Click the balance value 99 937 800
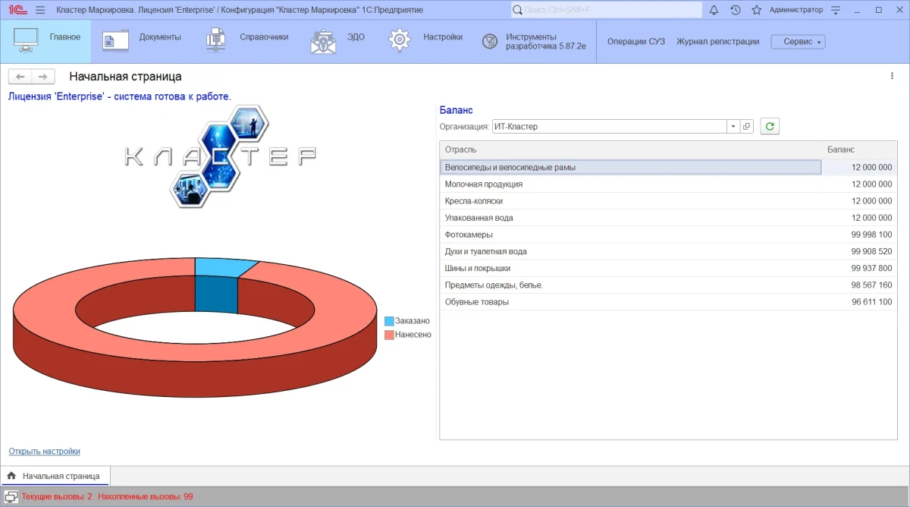The image size is (910, 507). click(x=871, y=268)
